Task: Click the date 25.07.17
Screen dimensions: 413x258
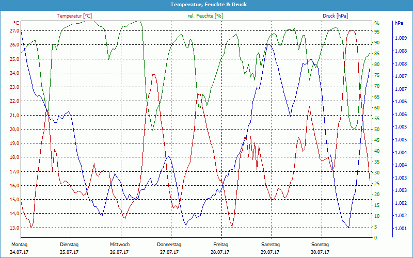Action: (69, 252)
